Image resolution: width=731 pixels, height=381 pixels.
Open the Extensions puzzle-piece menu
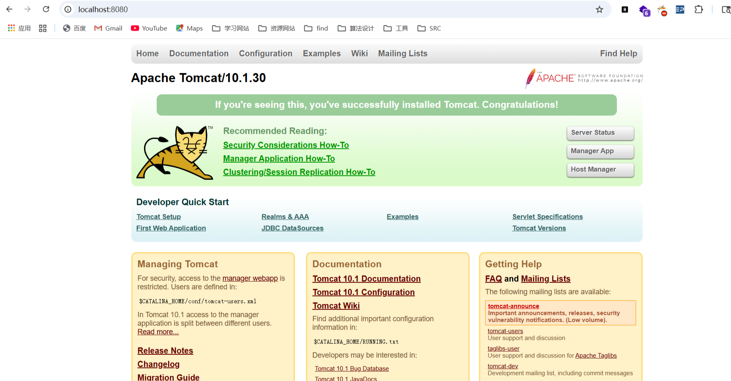click(x=699, y=9)
